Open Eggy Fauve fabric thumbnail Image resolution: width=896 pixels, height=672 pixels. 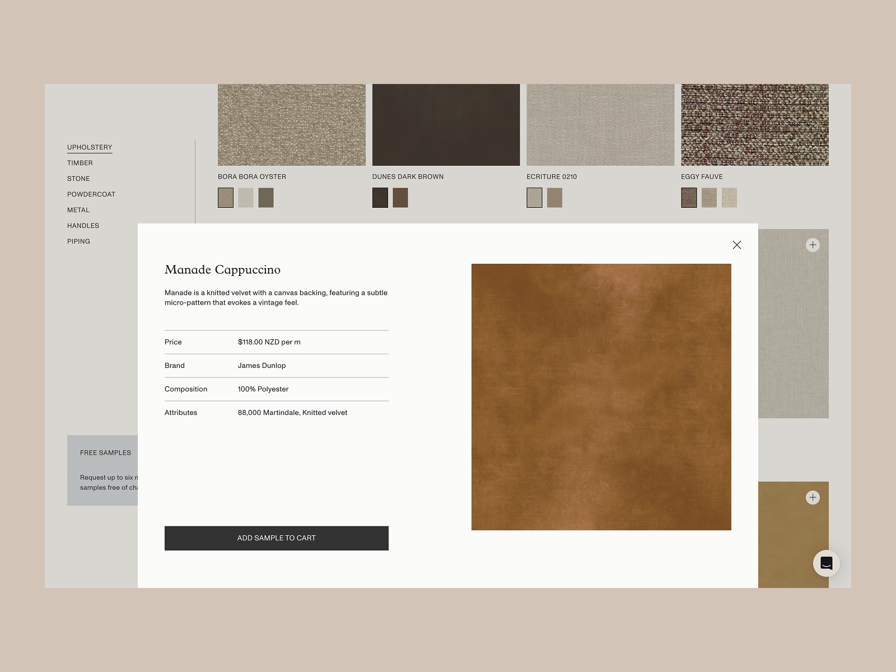coord(755,125)
